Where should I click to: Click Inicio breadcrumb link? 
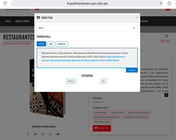(8, 29)
